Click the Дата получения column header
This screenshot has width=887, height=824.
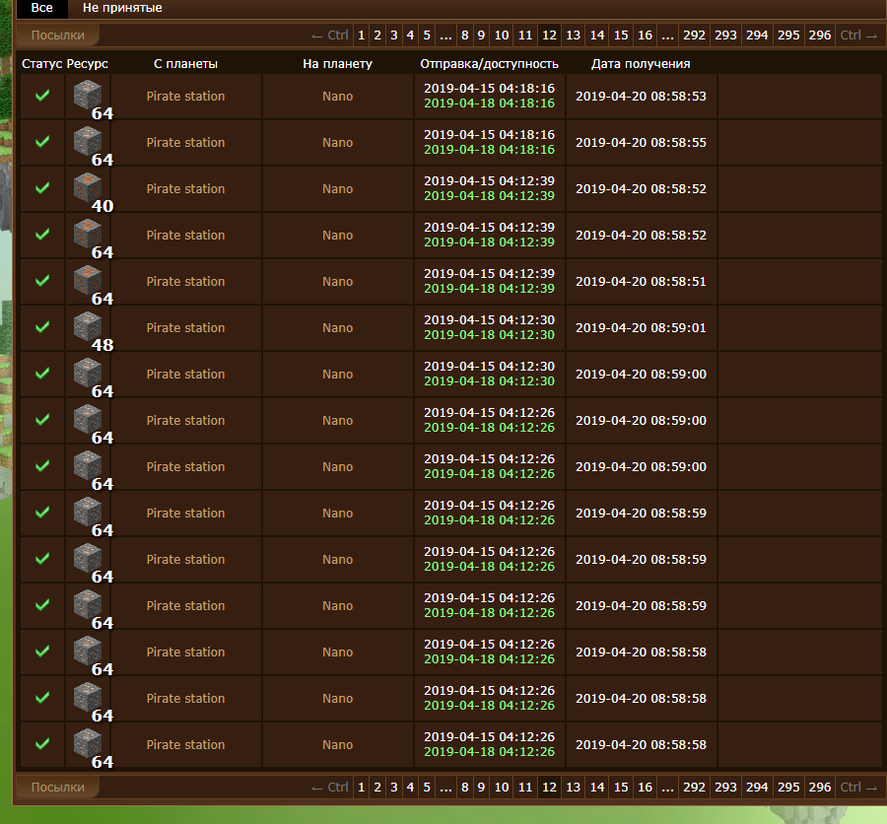(x=641, y=64)
